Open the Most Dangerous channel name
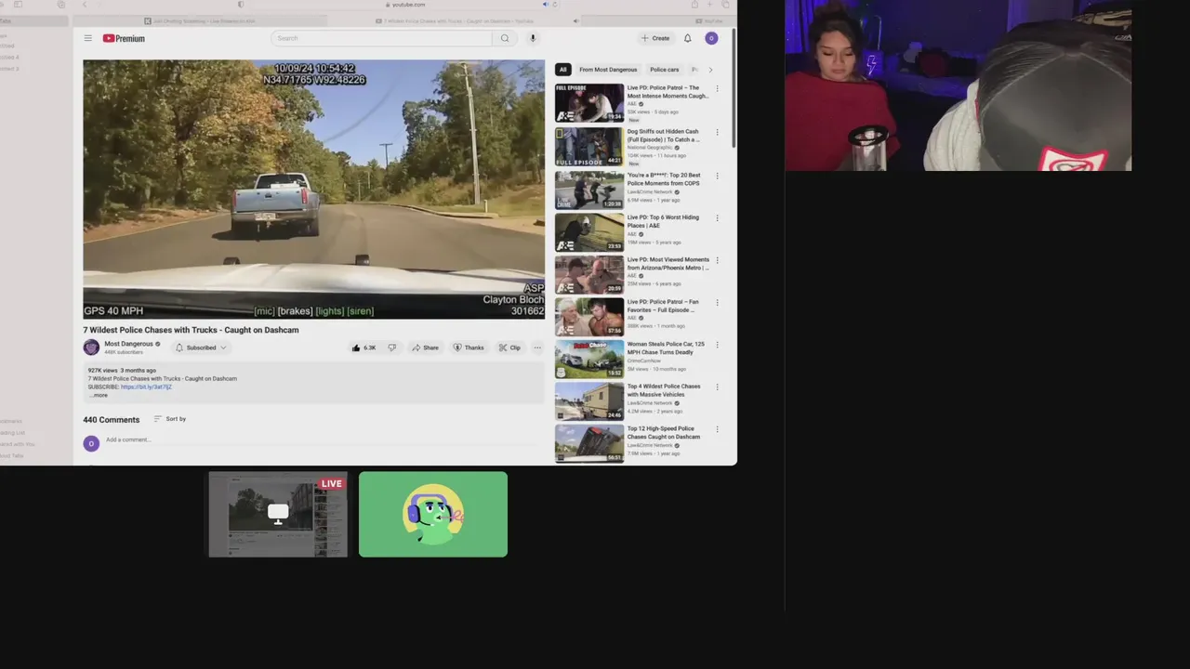 tap(128, 344)
